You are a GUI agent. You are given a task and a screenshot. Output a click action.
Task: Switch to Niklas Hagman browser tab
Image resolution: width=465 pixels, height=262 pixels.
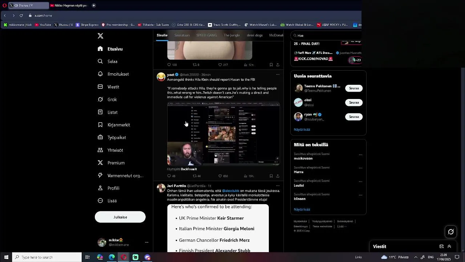pos(69,5)
